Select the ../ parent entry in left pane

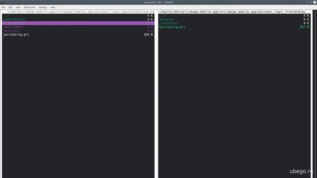coord(78,15)
